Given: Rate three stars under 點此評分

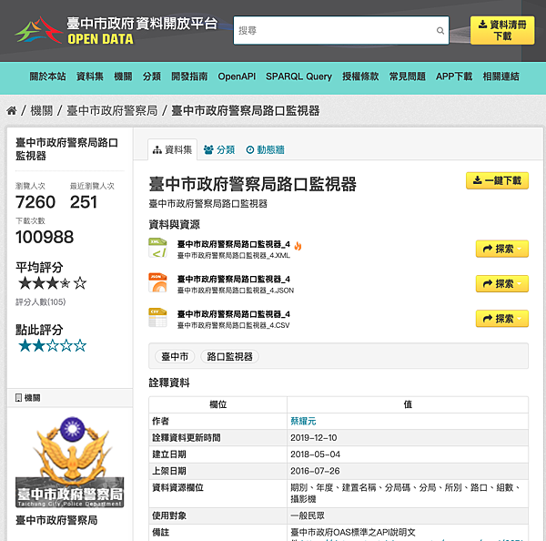Looking at the screenshot, I should point(52,345).
